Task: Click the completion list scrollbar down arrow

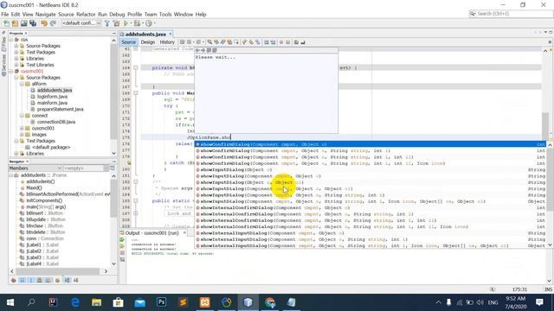Action: click(551, 245)
